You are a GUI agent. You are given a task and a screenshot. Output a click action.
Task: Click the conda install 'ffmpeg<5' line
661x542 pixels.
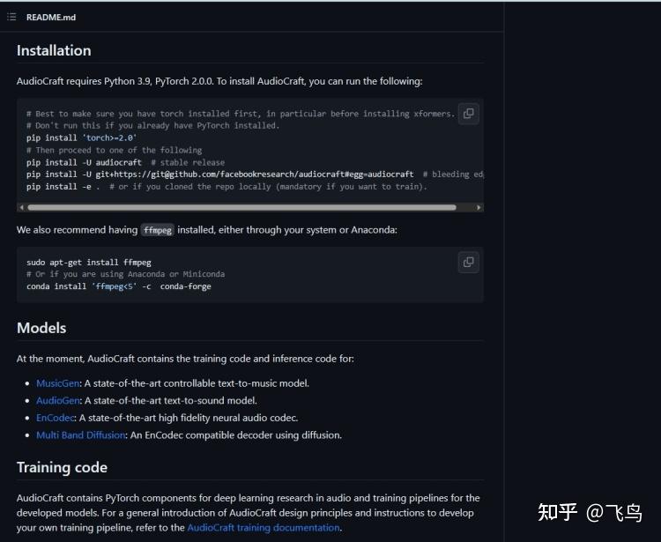click(x=118, y=286)
